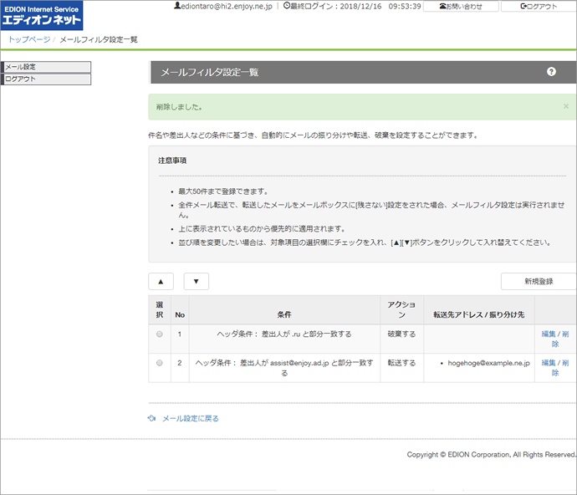The width and height of the screenshot is (577, 495).
Task: Open メール設定 in the left sidebar
Action: pyautogui.click(x=46, y=67)
